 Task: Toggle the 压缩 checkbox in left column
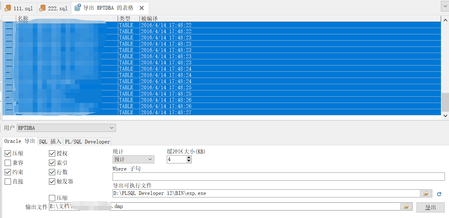click(x=8, y=153)
